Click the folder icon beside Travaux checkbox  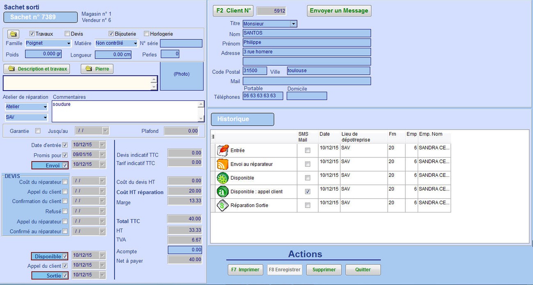pos(13,34)
